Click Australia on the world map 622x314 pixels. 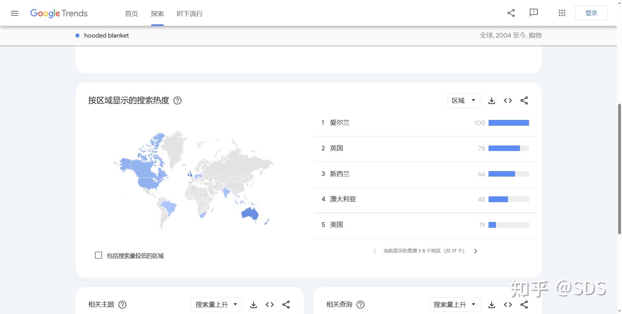pos(250,213)
